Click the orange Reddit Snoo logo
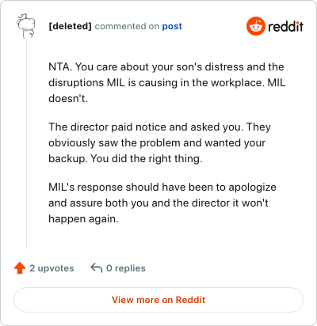The width and height of the screenshot is (317, 326). (x=256, y=26)
